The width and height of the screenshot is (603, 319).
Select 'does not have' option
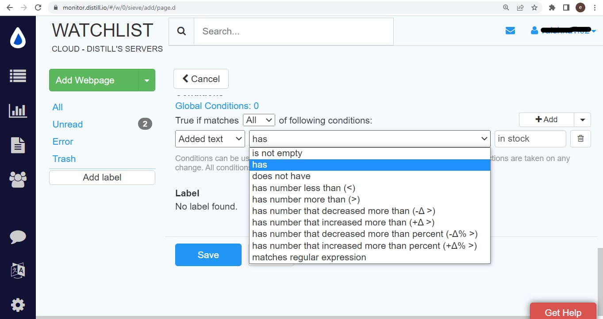tap(281, 176)
